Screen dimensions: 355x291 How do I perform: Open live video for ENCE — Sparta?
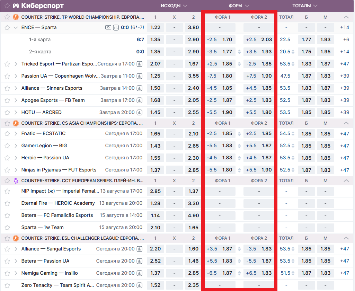(108, 28)
